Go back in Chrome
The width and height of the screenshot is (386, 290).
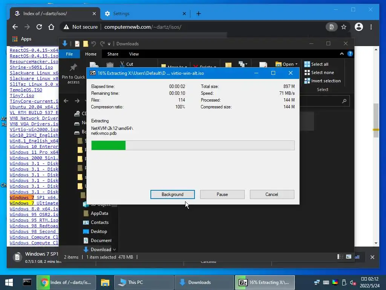[15, 27]
